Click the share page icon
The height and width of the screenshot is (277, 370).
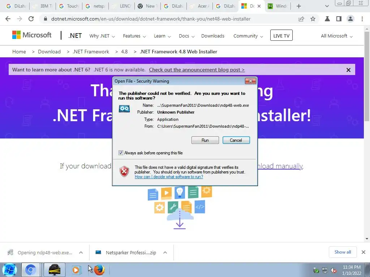(301, 19)
